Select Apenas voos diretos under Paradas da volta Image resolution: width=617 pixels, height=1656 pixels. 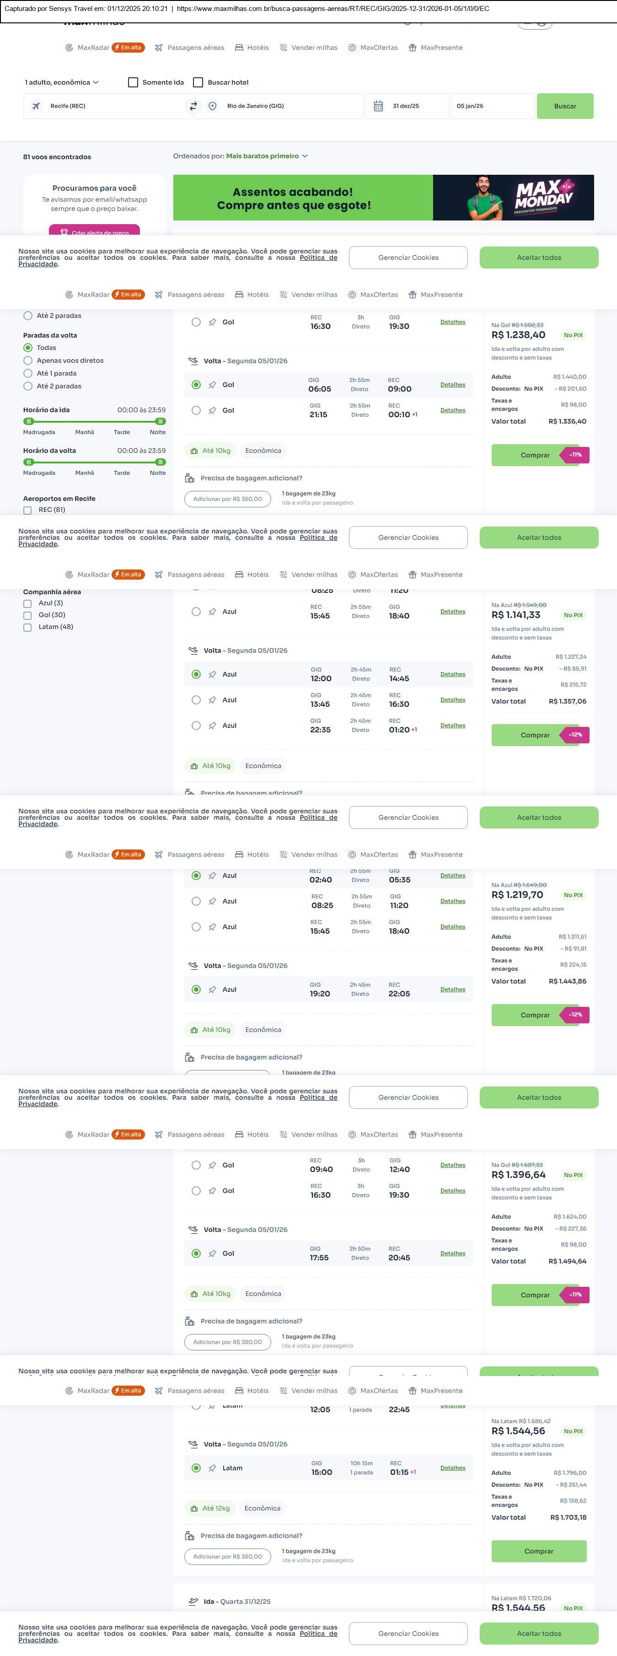coord(27,360)
